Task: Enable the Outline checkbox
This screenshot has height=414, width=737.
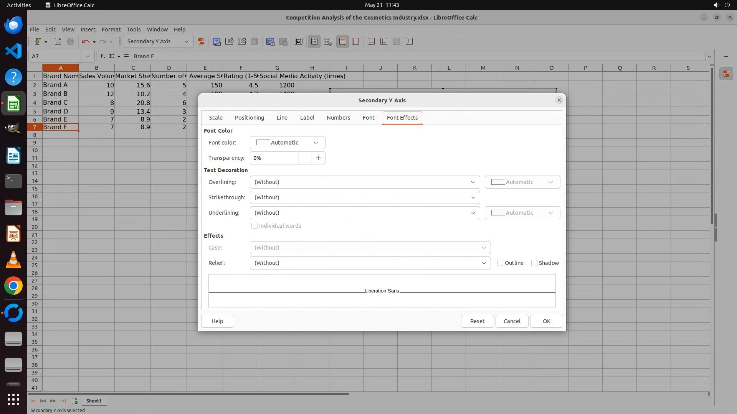Action: [x=500, y=263]
